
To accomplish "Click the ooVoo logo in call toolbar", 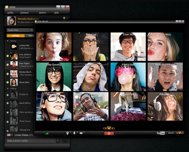I will [x=180, y=133].
